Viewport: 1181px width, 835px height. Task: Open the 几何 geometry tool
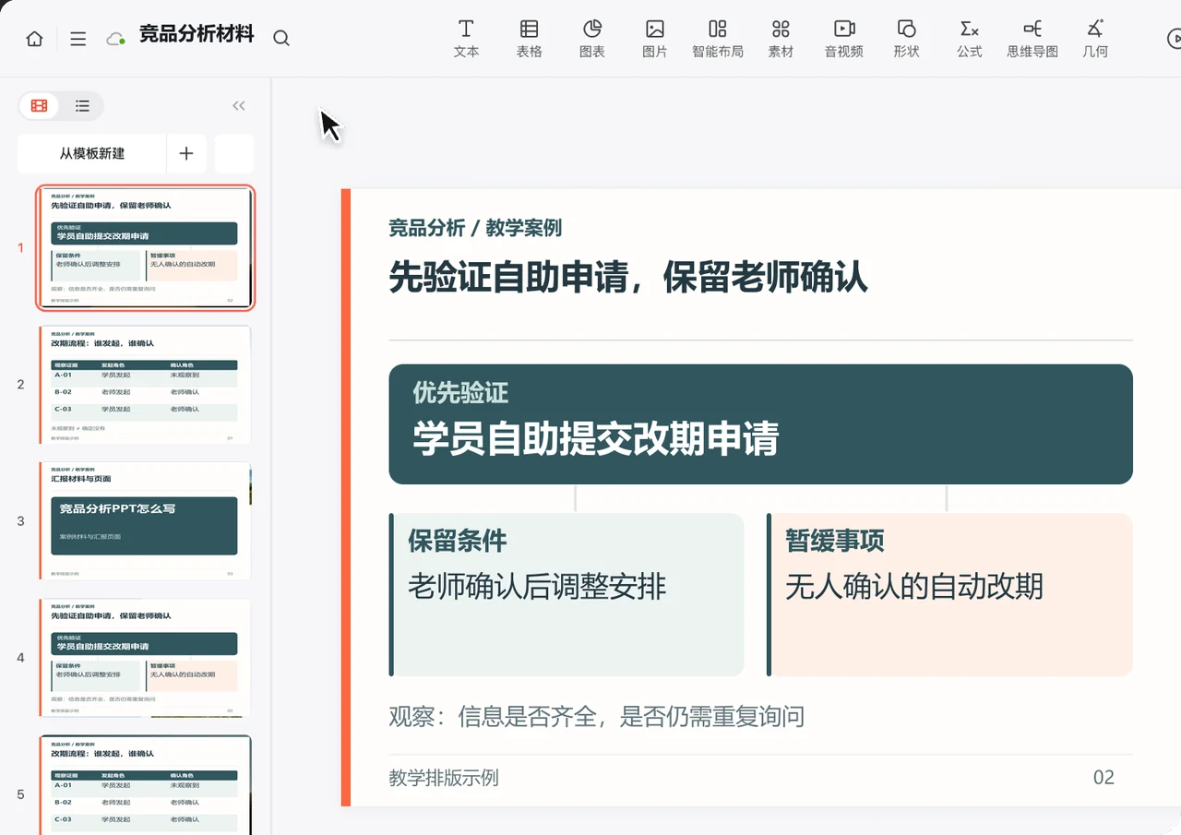tap(1095, 39)
